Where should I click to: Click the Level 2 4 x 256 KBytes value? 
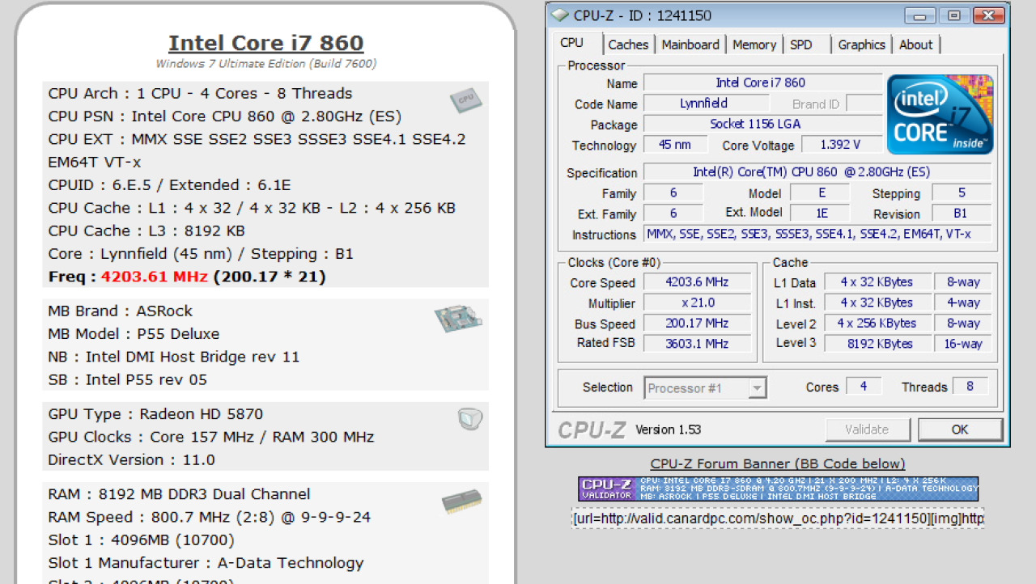coord(877,323)
